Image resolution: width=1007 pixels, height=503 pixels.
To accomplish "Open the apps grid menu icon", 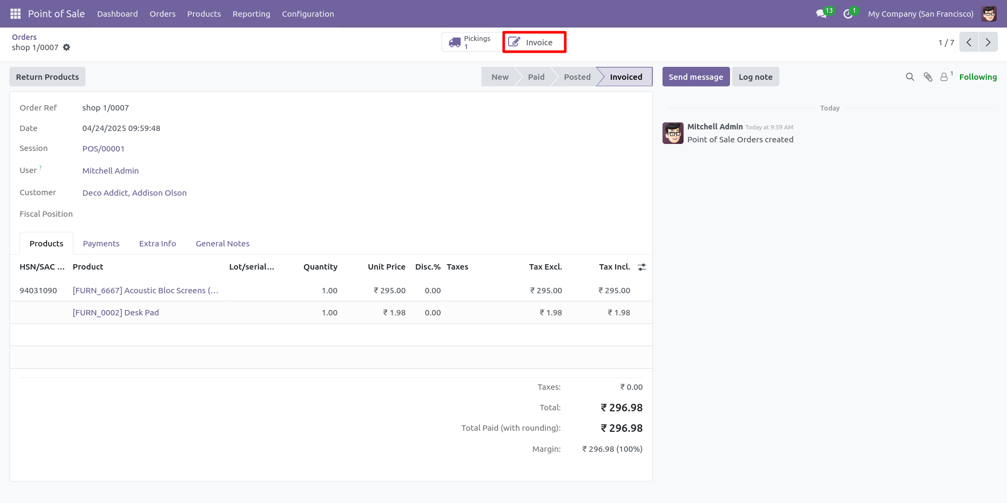I will [16, 13].
